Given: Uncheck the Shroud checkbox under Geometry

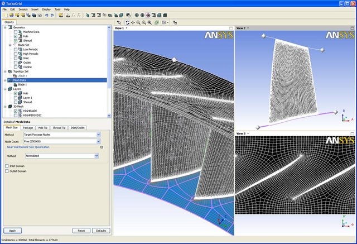Looking at the screenshot, I should (x=16, y=41).
